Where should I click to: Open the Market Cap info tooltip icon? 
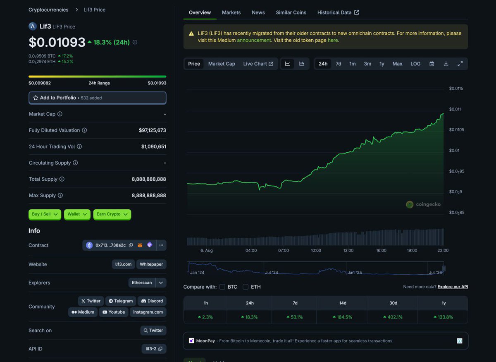coord(60,114)
